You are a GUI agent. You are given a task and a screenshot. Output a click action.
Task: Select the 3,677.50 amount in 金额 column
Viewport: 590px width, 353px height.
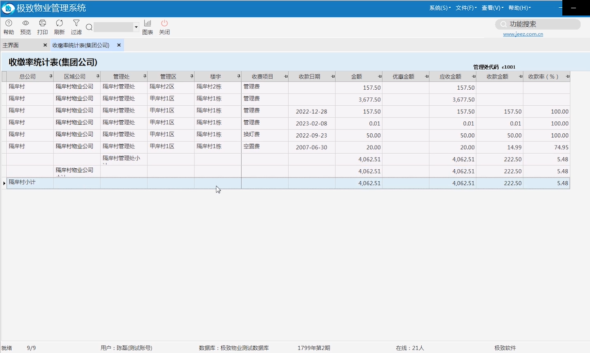pyautogui.click(x=359, y=99)
